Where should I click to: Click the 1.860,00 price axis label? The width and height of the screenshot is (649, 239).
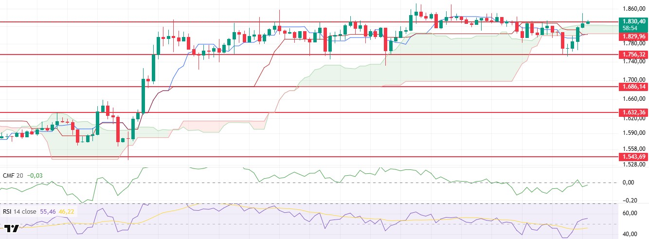[x=633, y=9]
